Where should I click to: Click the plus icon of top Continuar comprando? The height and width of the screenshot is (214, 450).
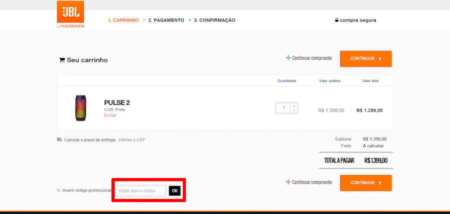288,58
